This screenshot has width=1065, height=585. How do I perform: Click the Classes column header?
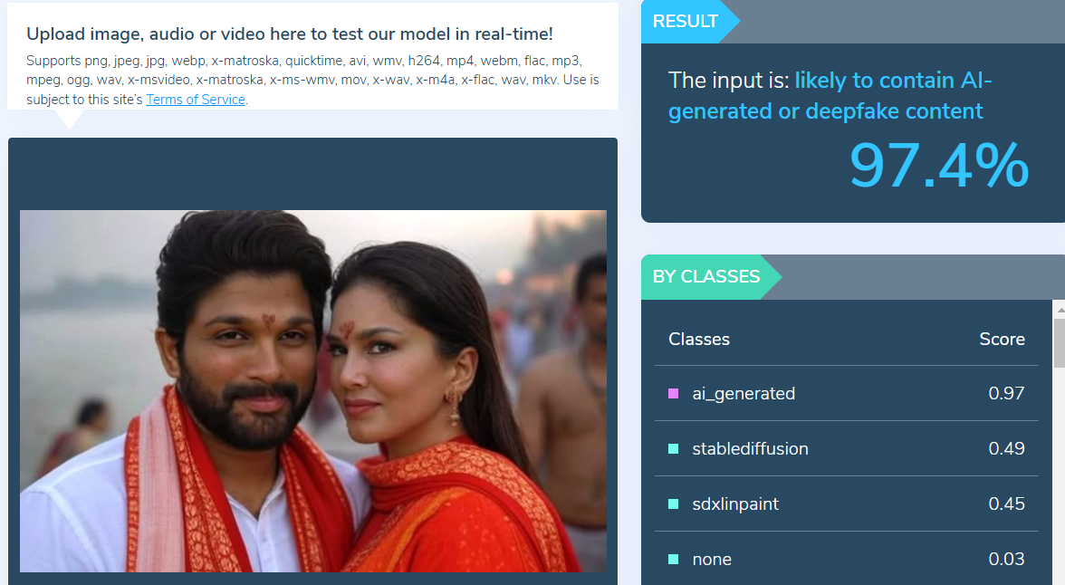[x=699, y=339]
